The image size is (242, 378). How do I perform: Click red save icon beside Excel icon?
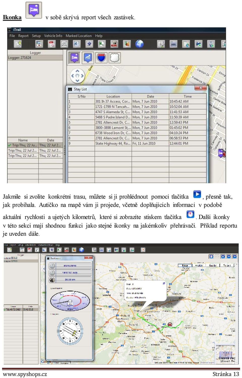coord(114,44)
